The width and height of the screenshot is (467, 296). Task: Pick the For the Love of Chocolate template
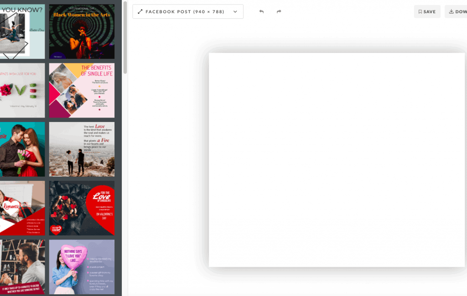pyautogui.click(x=82, y=208)
